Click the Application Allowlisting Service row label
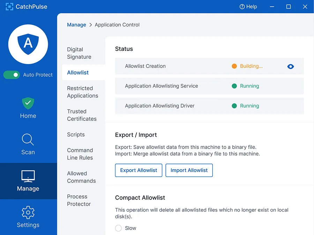314x235 pixels. (x=162, y=86)
